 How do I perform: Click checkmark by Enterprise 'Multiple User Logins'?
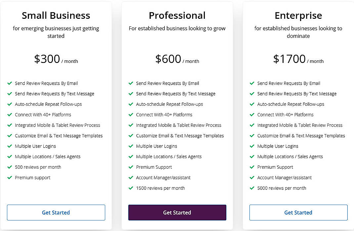(252, 146)
